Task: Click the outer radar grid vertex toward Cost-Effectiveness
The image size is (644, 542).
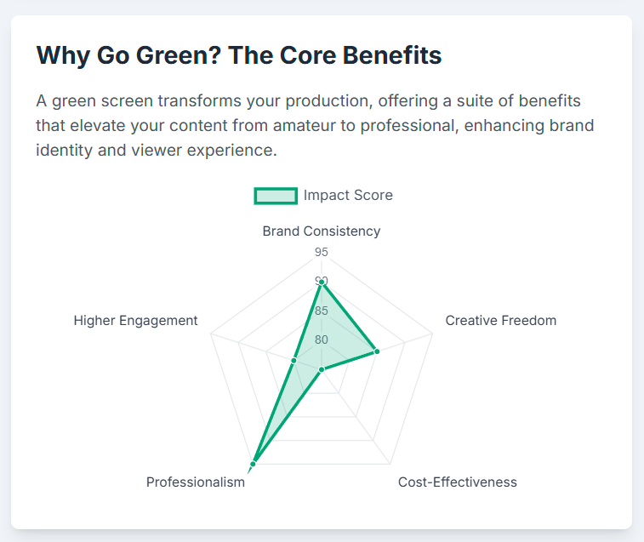Action: point(390,465)
